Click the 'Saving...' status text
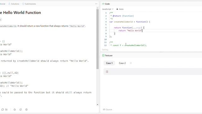The height and width of the screenshot is (114, 202). pos(105,50)
